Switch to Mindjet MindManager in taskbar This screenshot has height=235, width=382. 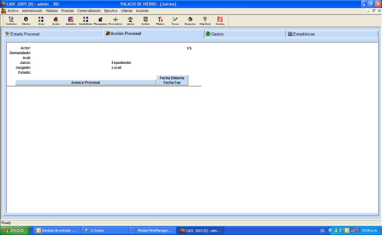click(151, 230)
